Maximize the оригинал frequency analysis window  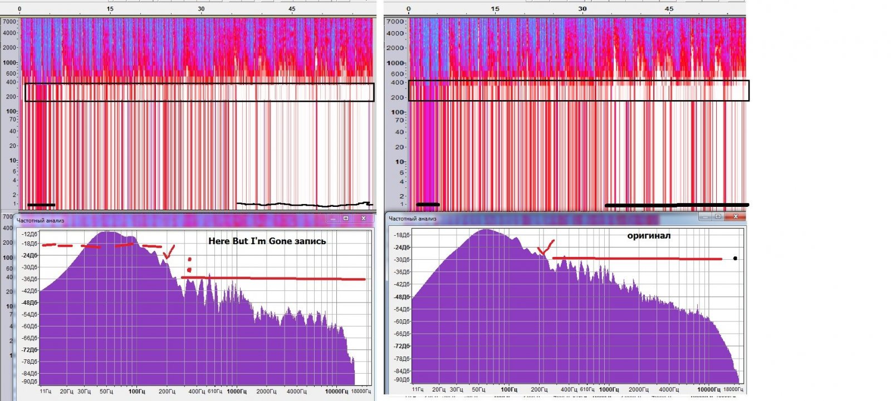[718, 216]
